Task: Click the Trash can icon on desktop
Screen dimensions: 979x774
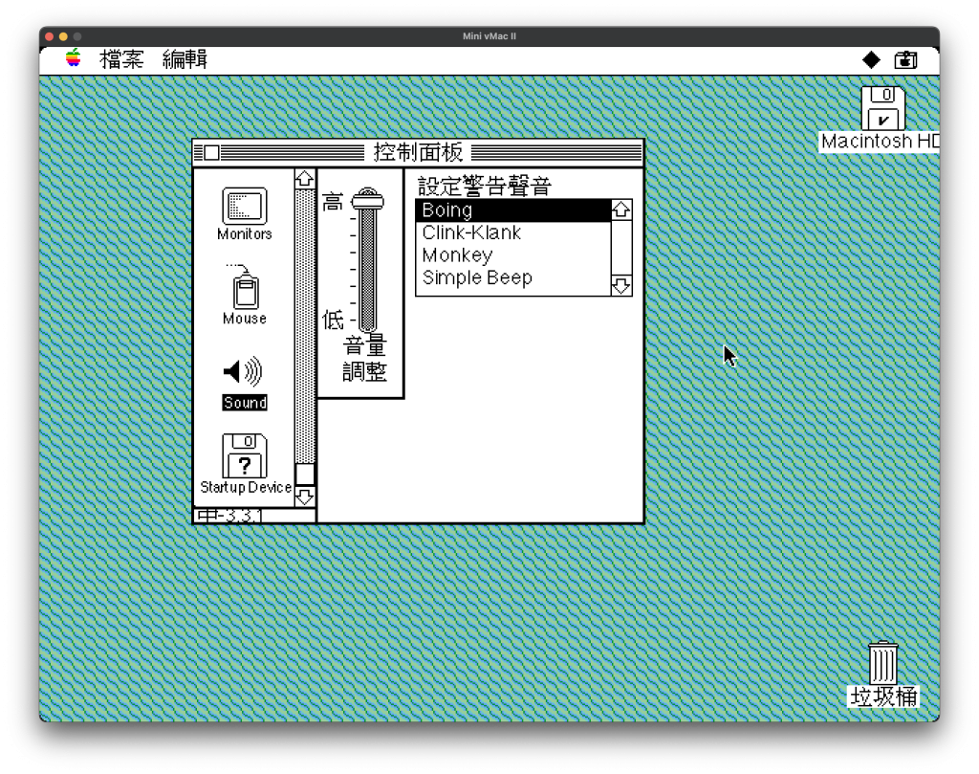Action: point(882,663)
